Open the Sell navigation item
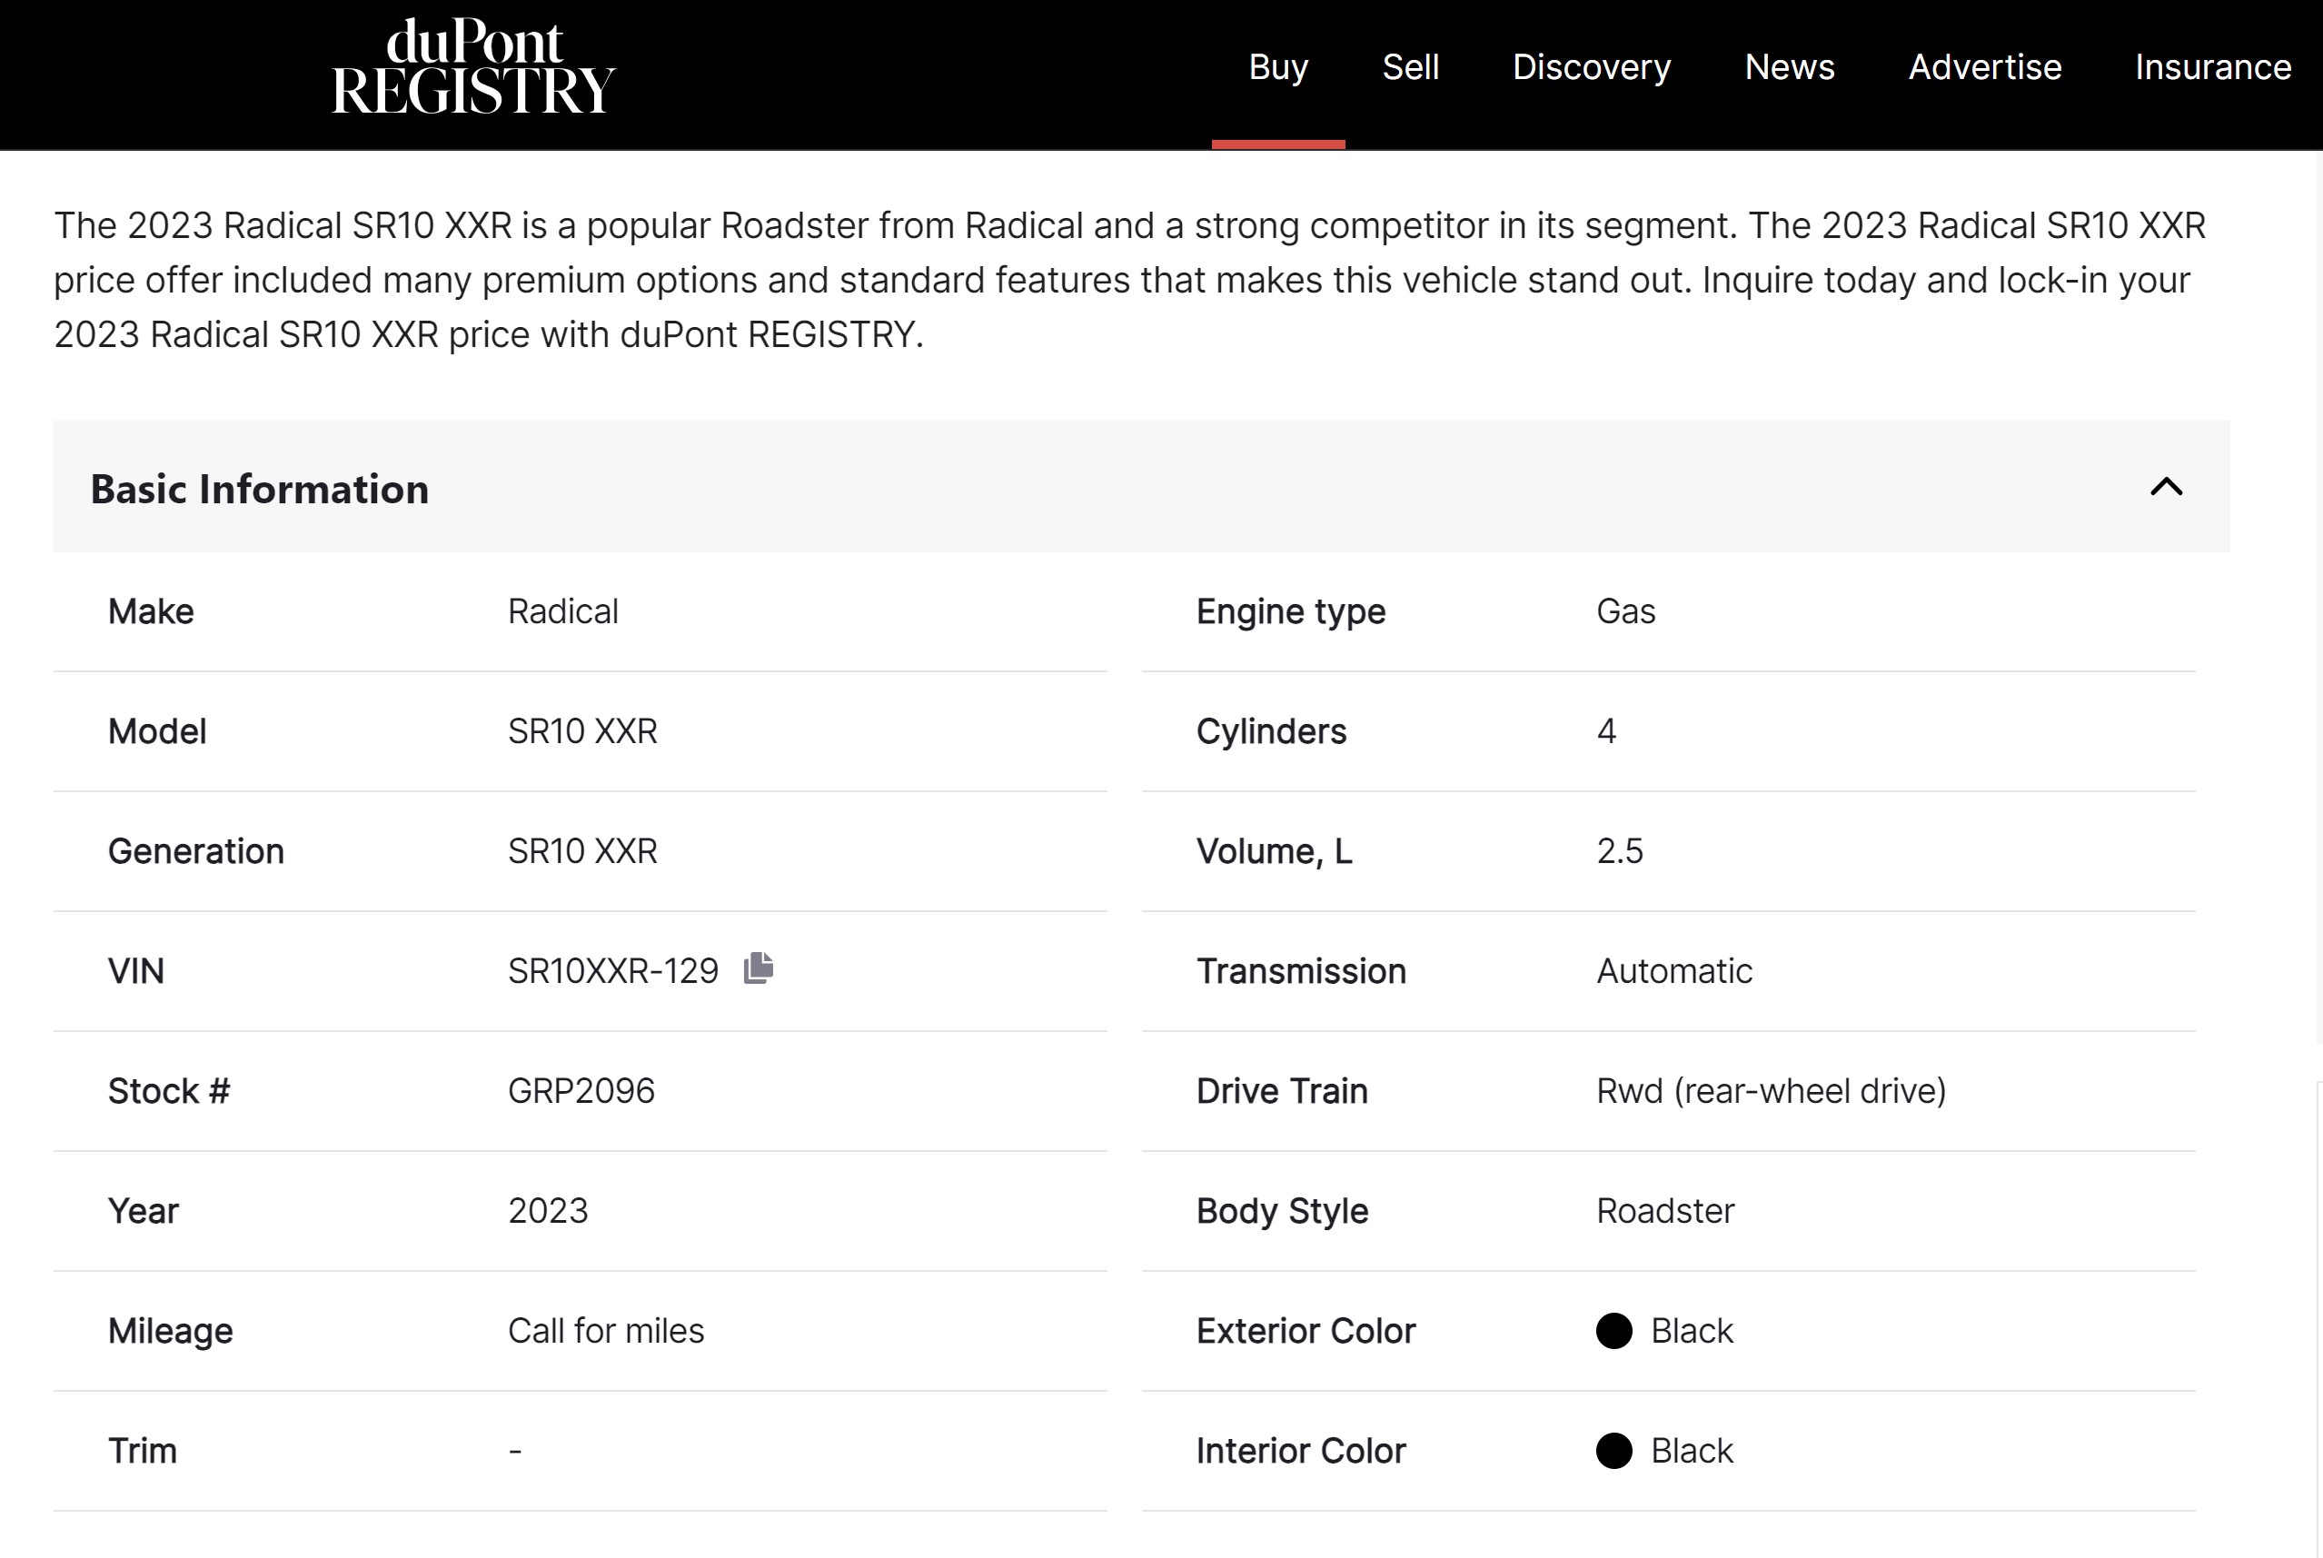The height and width of the screenshot is (1558, 2323). [x=1410, y=67]
